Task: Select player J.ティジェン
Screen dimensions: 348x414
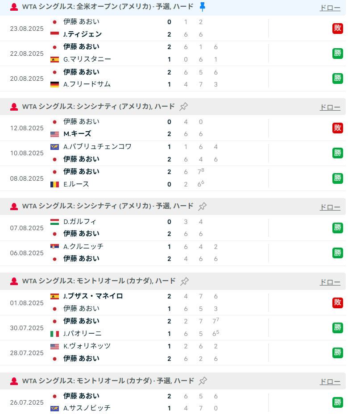Action: tap(83, 34)
